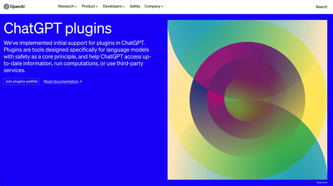This screenshot has width=333, height=186.
Task: Click the Ruby Chen image credit
Action: (322, 183)
